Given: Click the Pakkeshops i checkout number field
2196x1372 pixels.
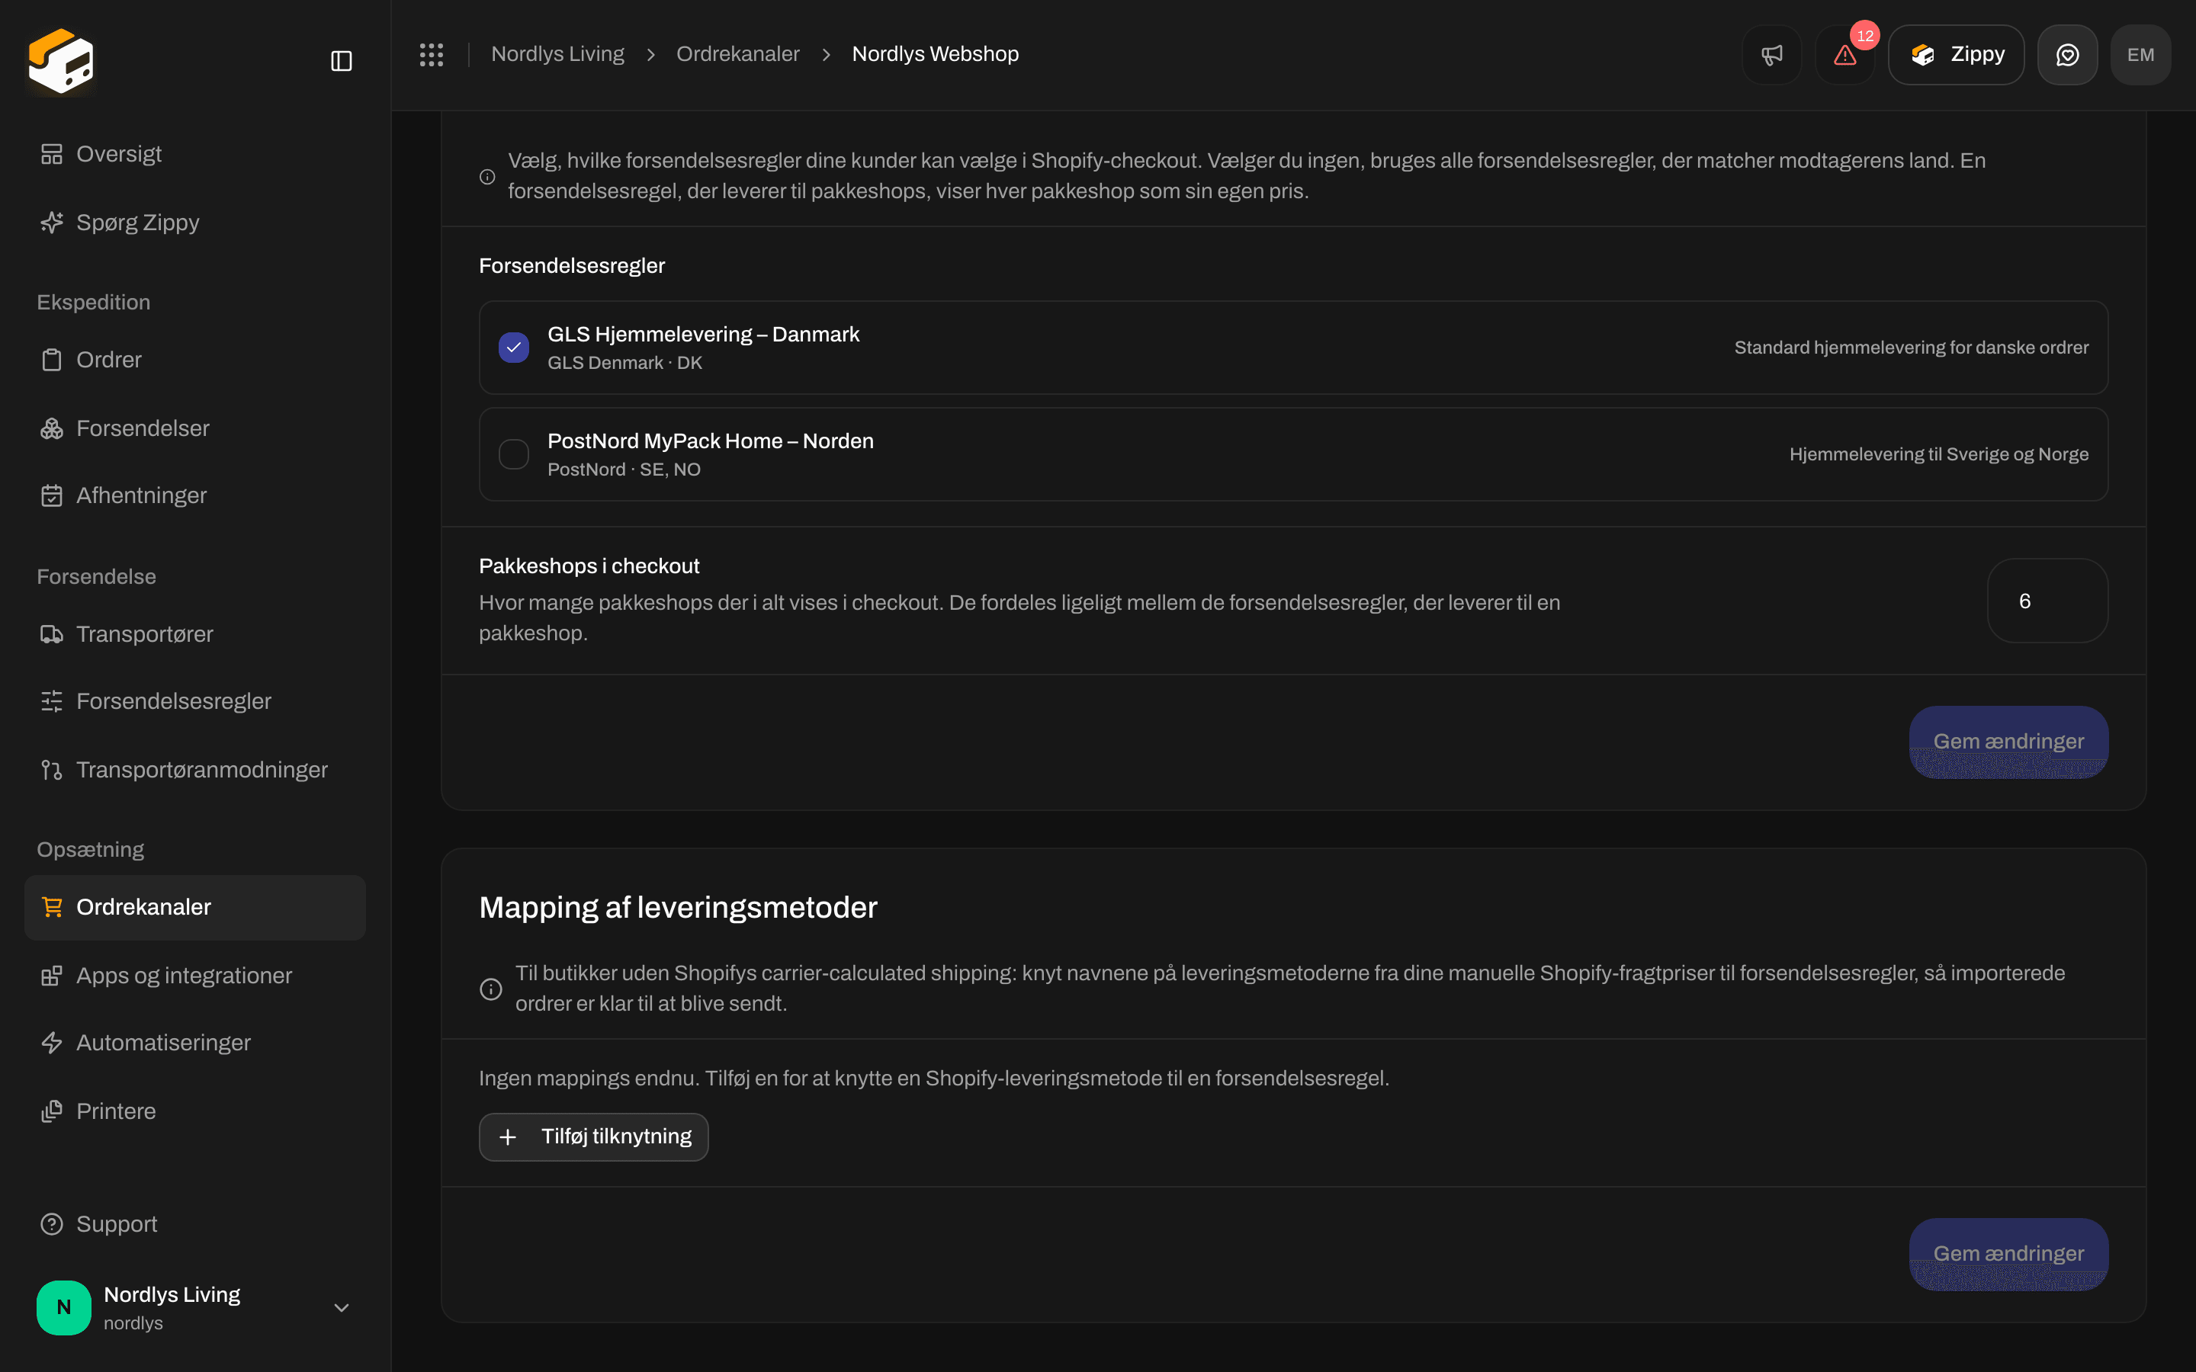Looking at the screenshot, I should click(x=2047, y=601).
